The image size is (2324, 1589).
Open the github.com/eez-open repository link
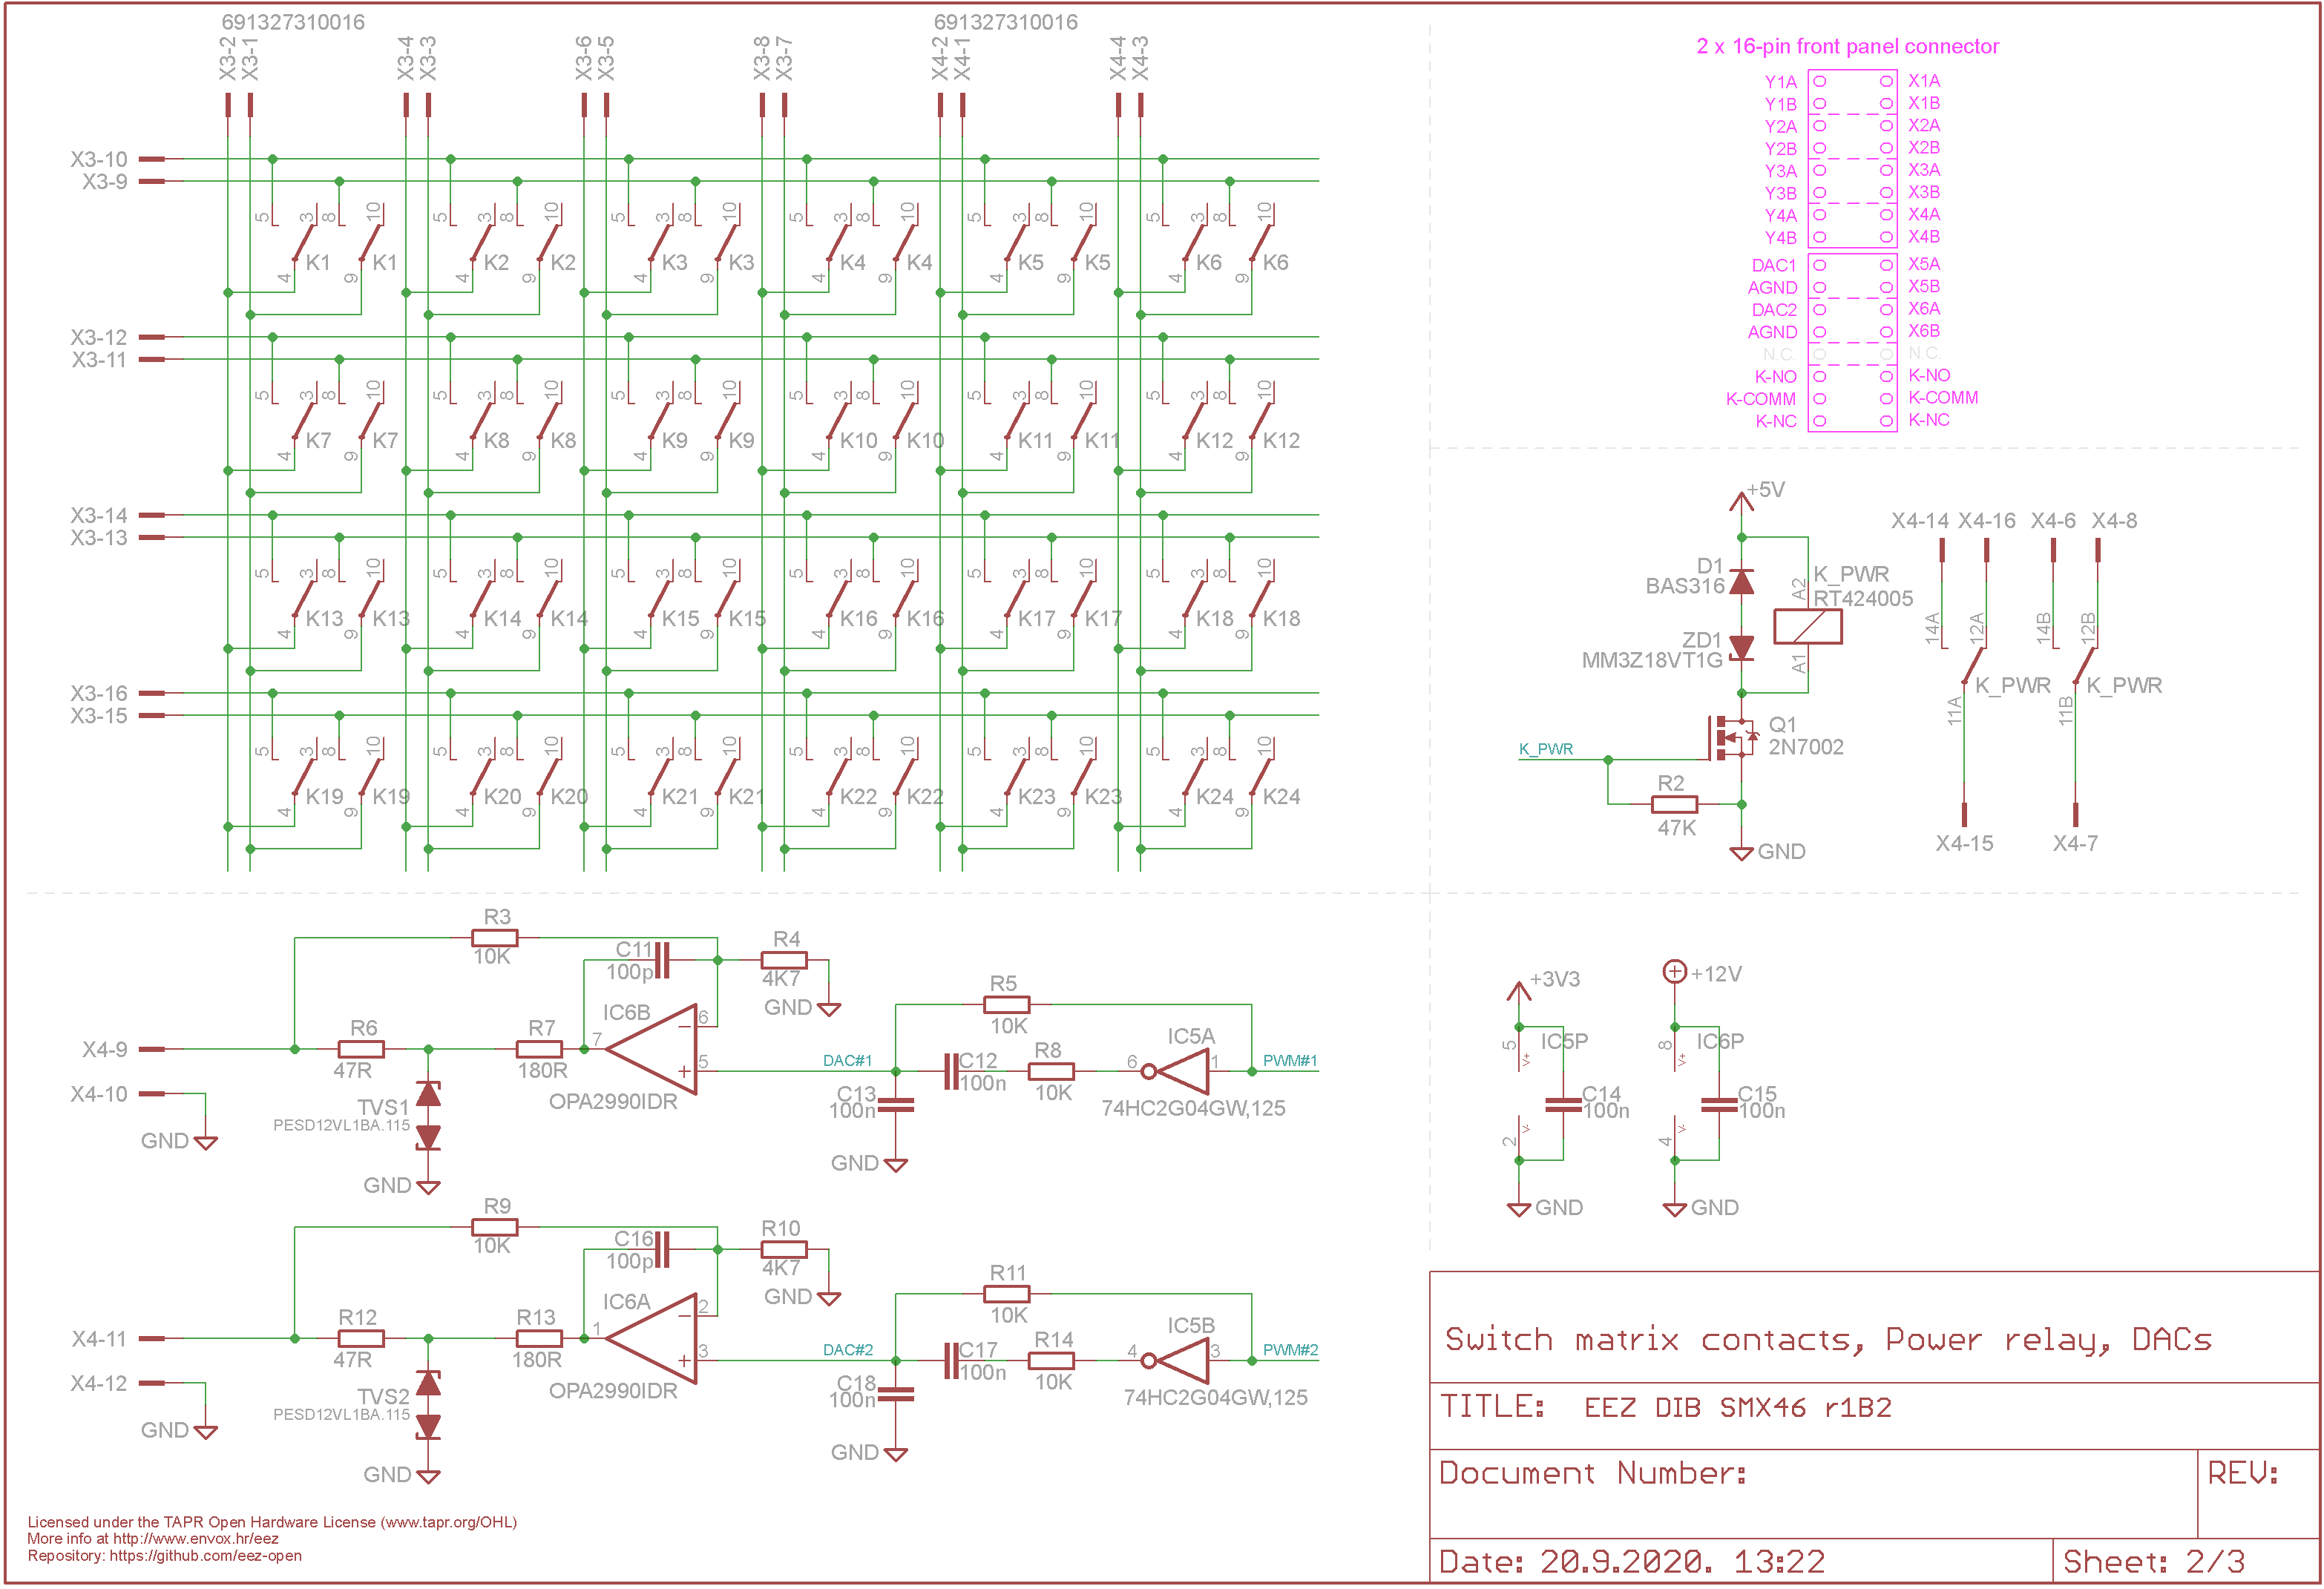[x=205, y=1556]
